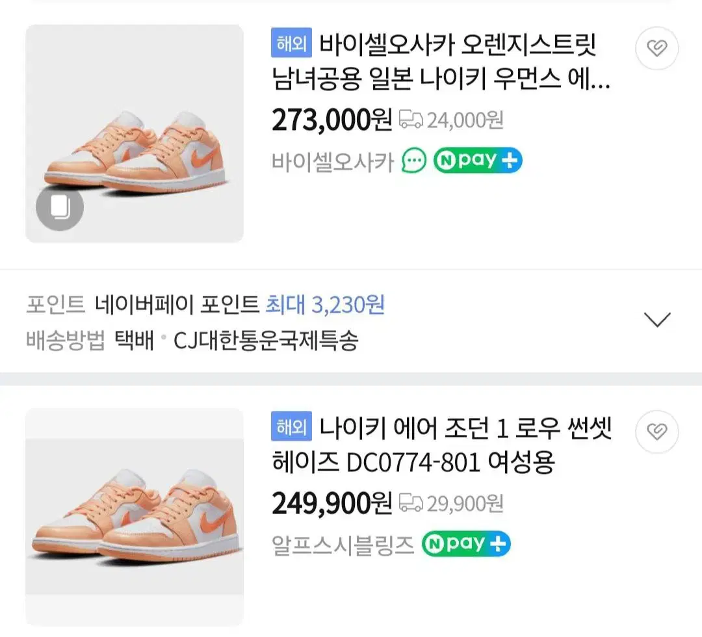702x637 pixels.
Task: Tap the multi-image icon on first thumbnail
Action: 60,208
